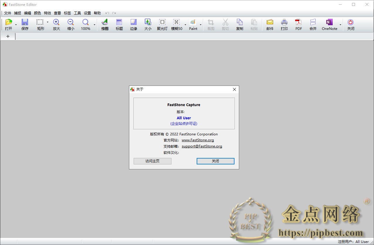Expand the OneNote dropdown arrow
Screen dimensions: 374x245
point(340,25)
